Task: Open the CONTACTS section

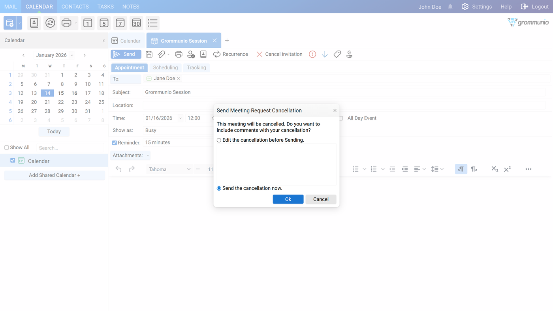Action: (x=75, y=7)
